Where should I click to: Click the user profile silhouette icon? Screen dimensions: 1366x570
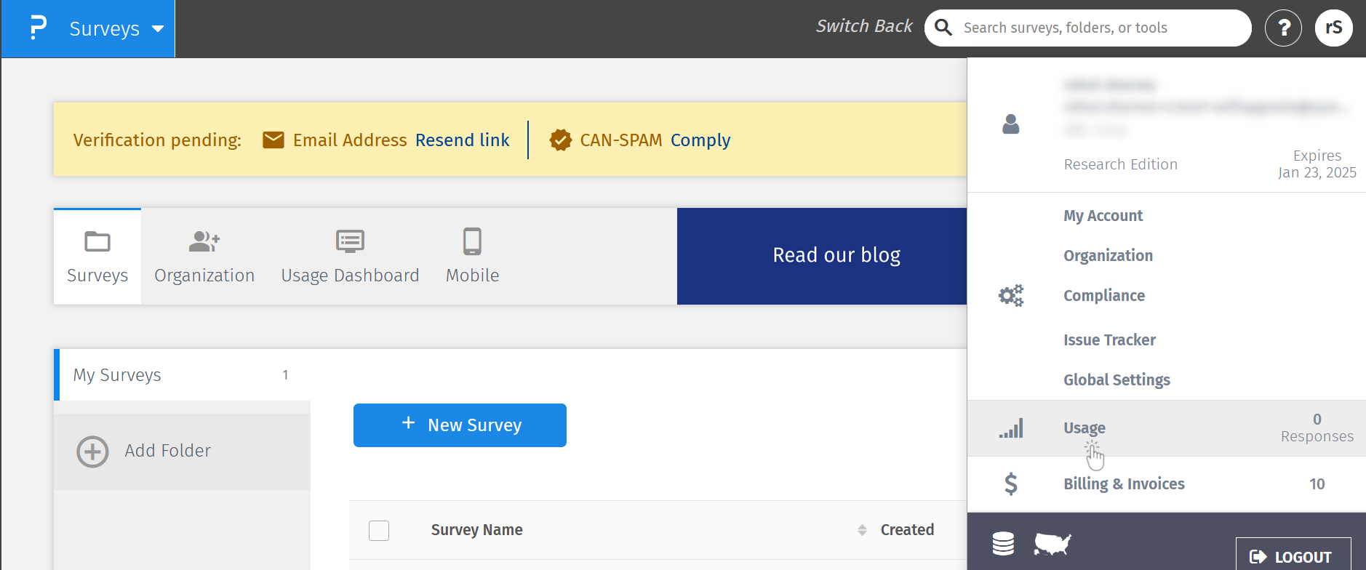1010,124
